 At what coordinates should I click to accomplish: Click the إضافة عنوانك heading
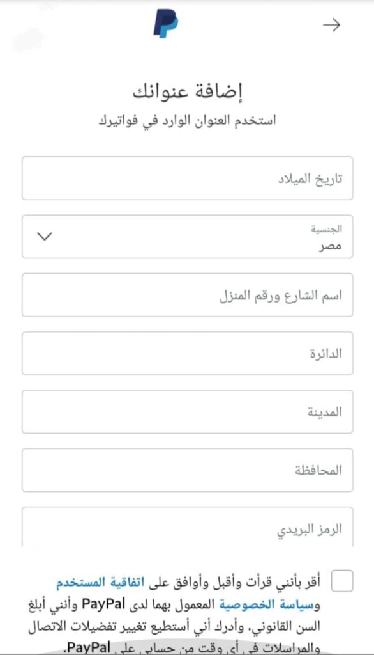[188, 91]
